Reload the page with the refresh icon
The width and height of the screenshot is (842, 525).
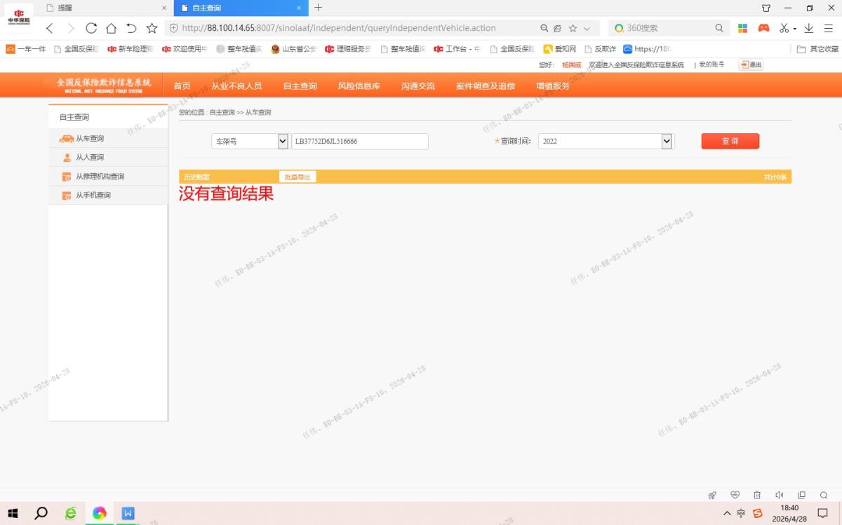[x=91, y=28]
